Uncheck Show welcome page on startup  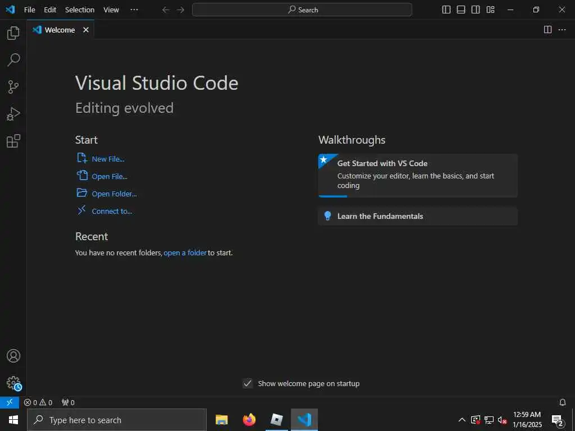tap(248, 383)
